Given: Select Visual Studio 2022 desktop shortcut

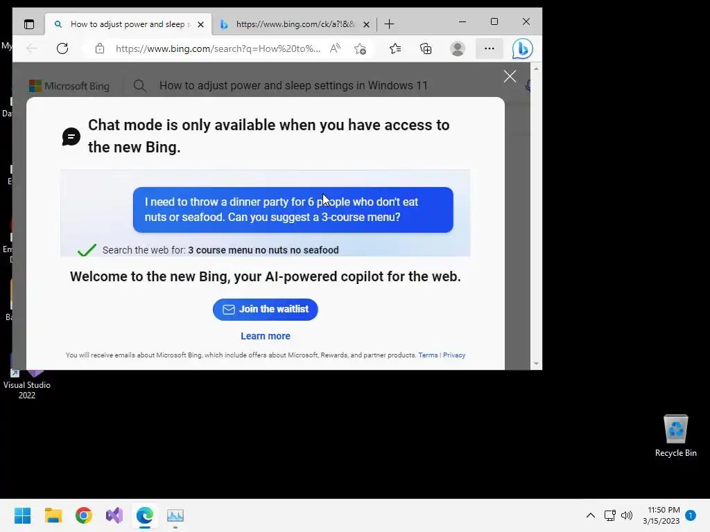Looking at the screenshot, I should (27, 384).
